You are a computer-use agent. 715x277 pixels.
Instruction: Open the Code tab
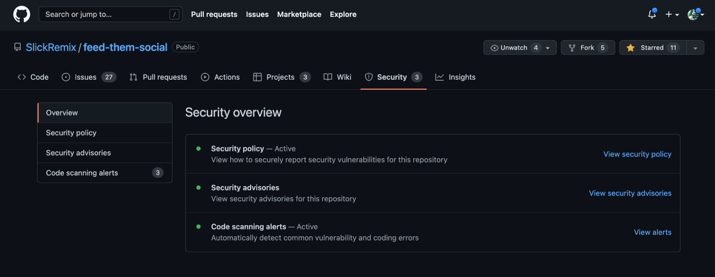(x=33, y=77)
